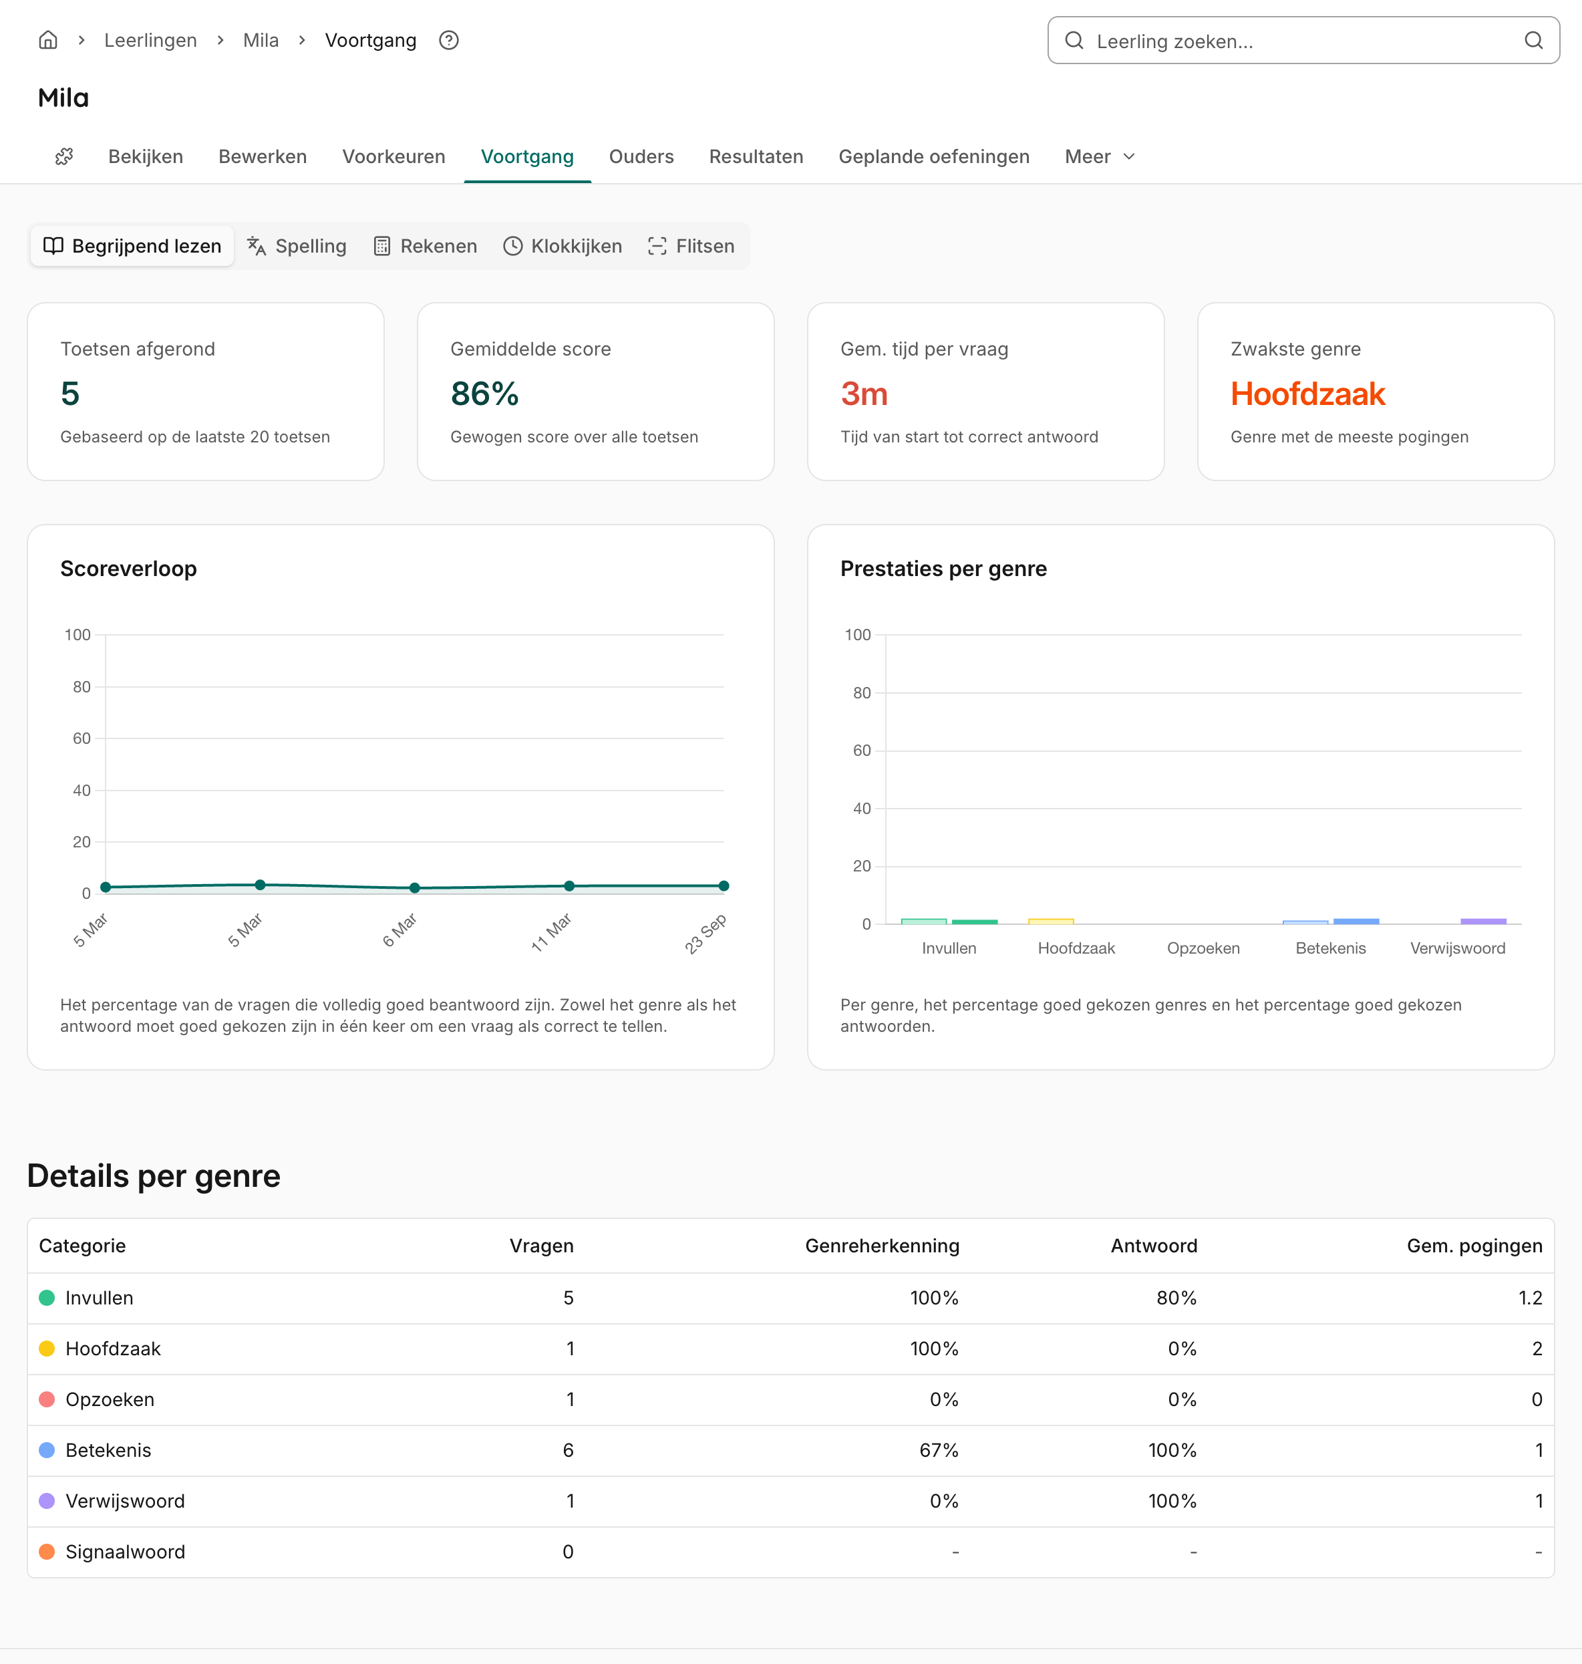Image resolution: width=1582 pixels, height=1664 pixels.
Task: Click the 6 Mar data point in Scoreverloop
Action: point(415,887)
